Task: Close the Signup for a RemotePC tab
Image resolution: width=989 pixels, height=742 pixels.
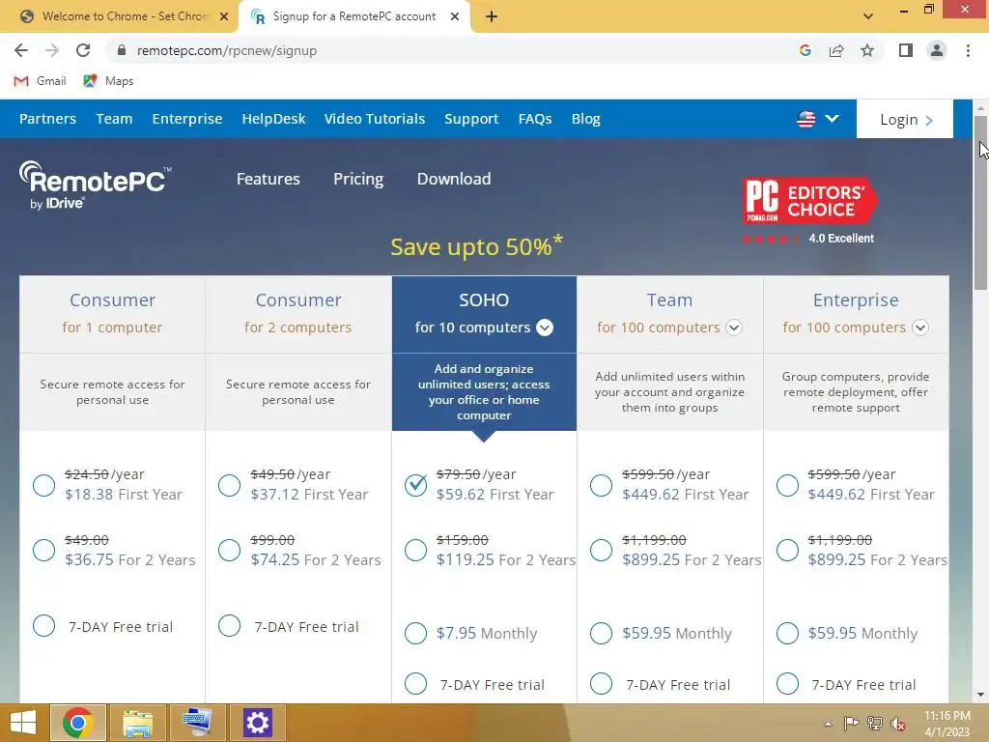Action: point(455,16)
